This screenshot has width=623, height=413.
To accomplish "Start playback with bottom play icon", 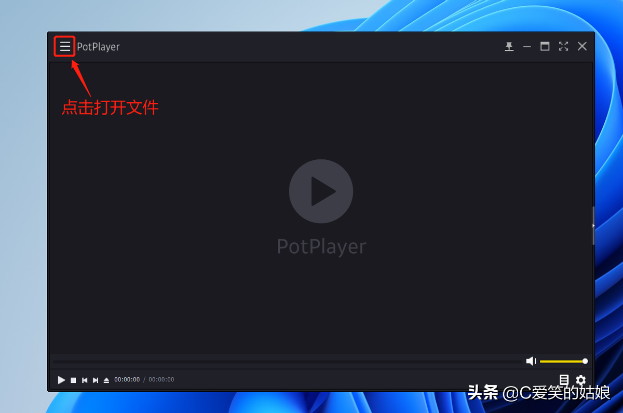I will click(x=61, y=380).
